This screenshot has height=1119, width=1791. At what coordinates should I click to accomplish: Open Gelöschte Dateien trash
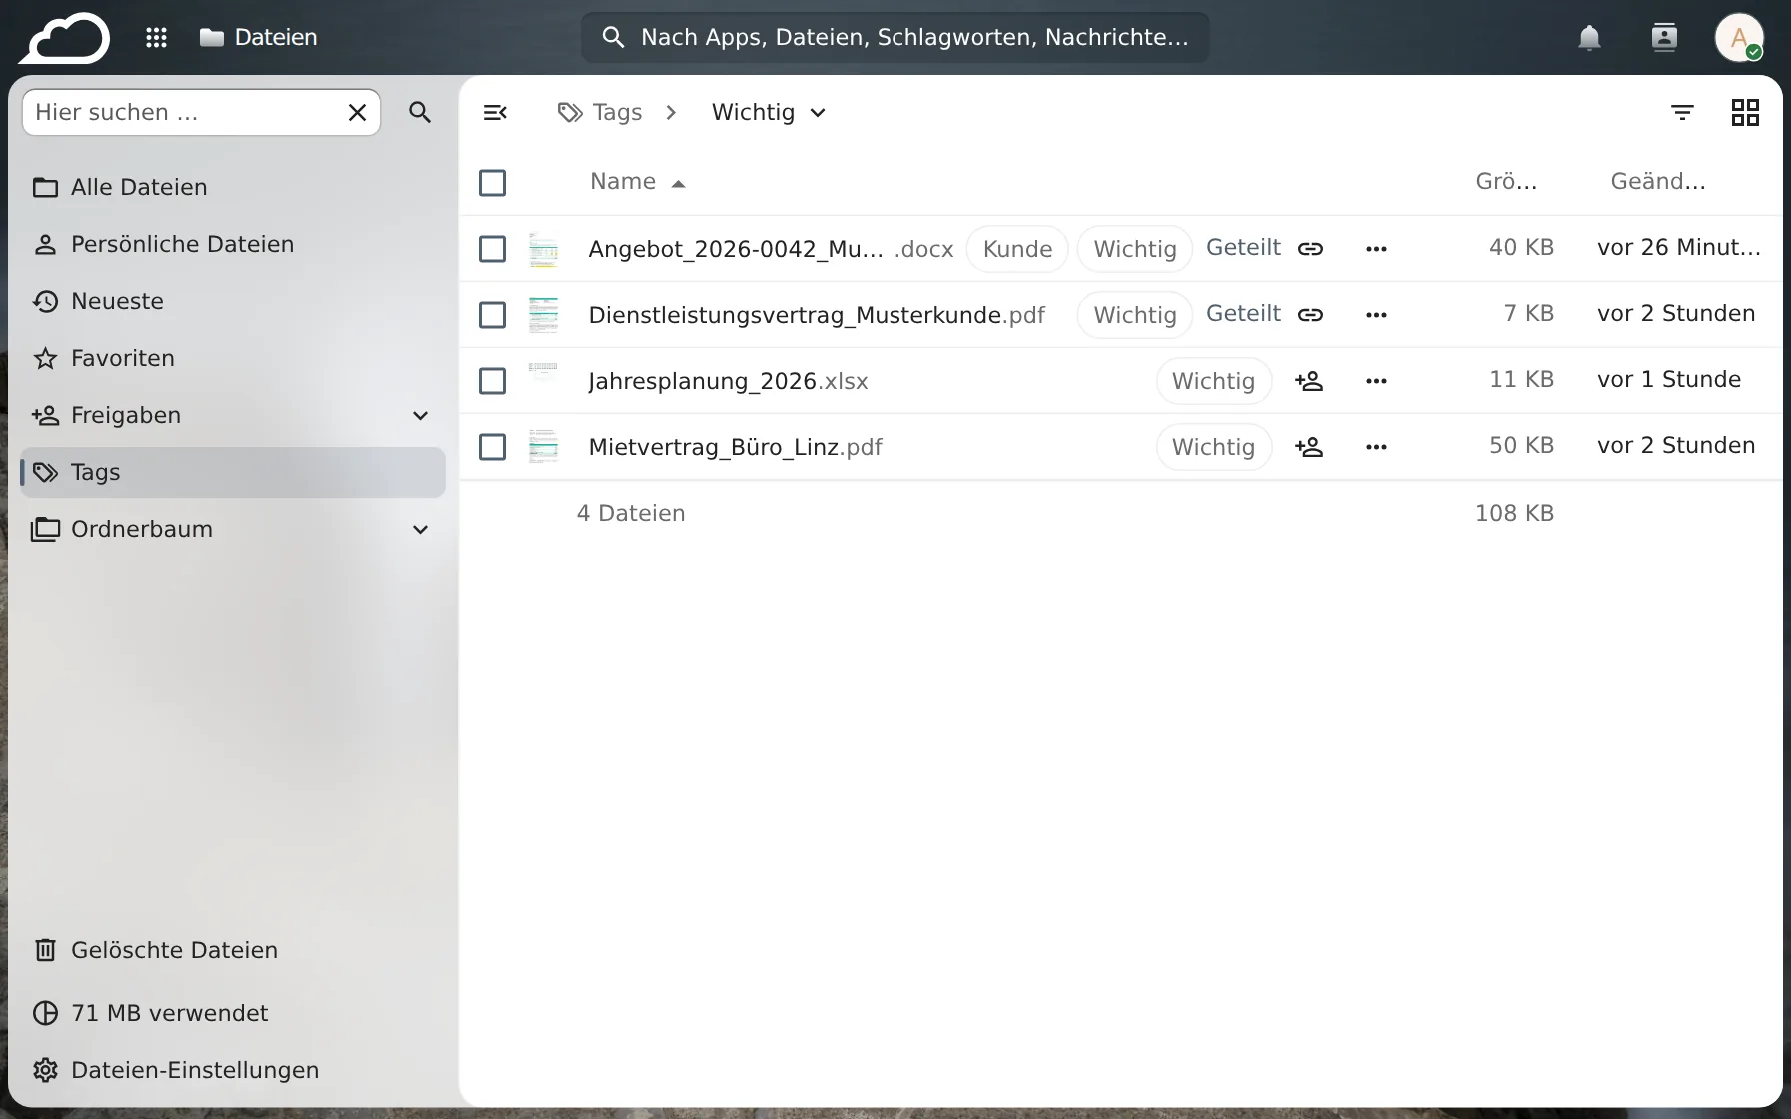(x=233, y=951)
